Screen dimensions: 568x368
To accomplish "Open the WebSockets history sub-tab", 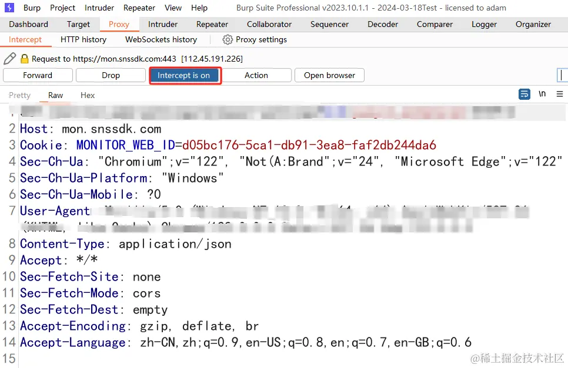I will (x=161, y=39).
